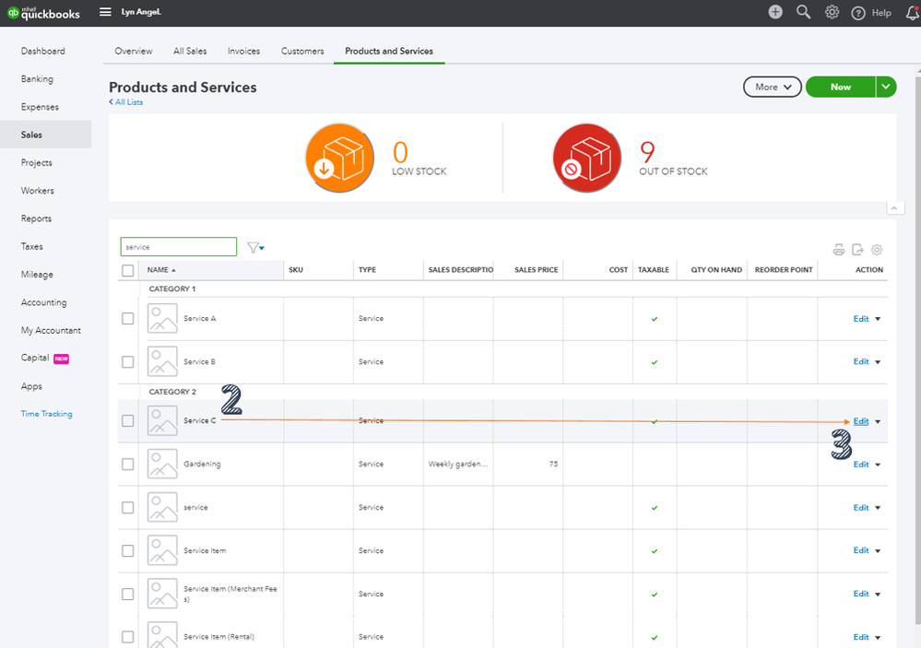Click Gardening image placeholder

click(162, 464)
